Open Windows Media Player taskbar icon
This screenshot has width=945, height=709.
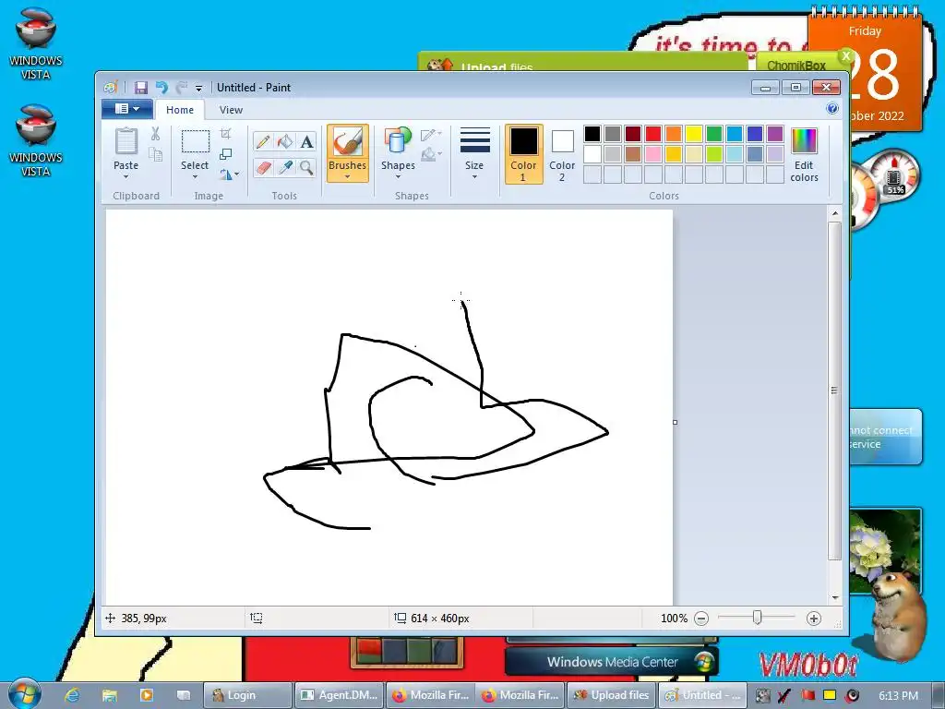pyautogui.click(x=147, y=695)
